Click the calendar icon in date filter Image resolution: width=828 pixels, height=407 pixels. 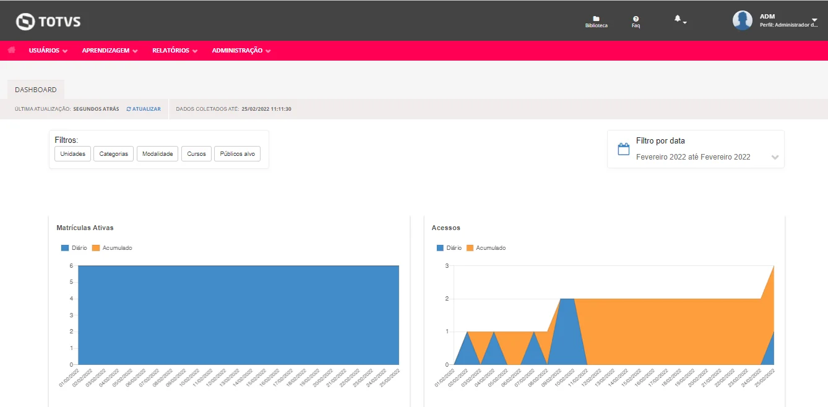pyautogui.click(x=624, y=149)
